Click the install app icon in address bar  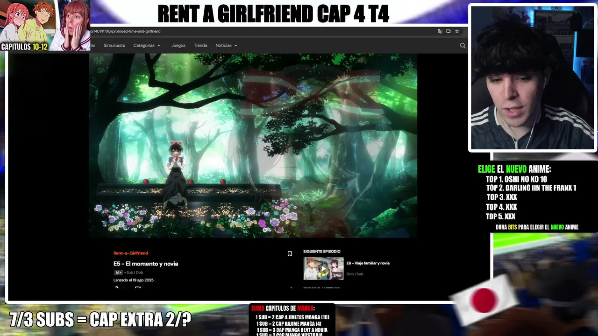pos(448,31)
